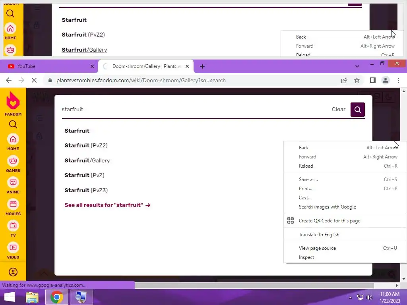This screenshot has height=305, width=407.
Task: Open Chrome three-dot menu
Action: coord(398,80)
